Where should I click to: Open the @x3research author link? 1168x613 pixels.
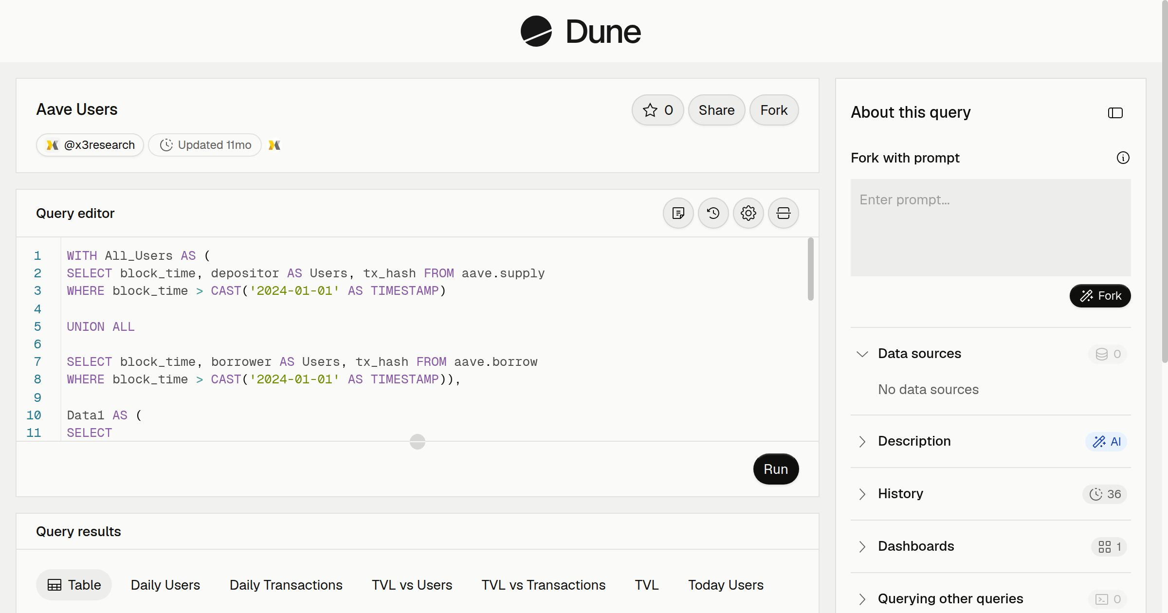pyautogui.click(x=90, y=145)
